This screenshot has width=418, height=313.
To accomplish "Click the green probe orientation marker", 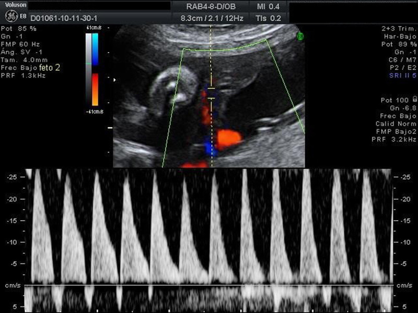I will (300, 36).
